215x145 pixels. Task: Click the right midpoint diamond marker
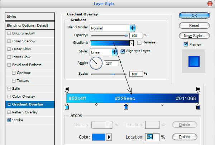pyautogui.click(x=162, y=105)
